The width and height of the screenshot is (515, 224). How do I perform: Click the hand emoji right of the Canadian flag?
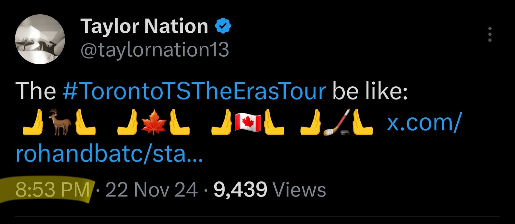(274, 122)
